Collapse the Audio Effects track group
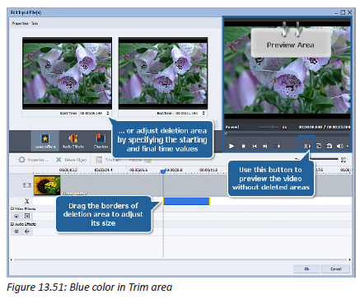Viewport: 360px width, 299px height. (12, 224)
